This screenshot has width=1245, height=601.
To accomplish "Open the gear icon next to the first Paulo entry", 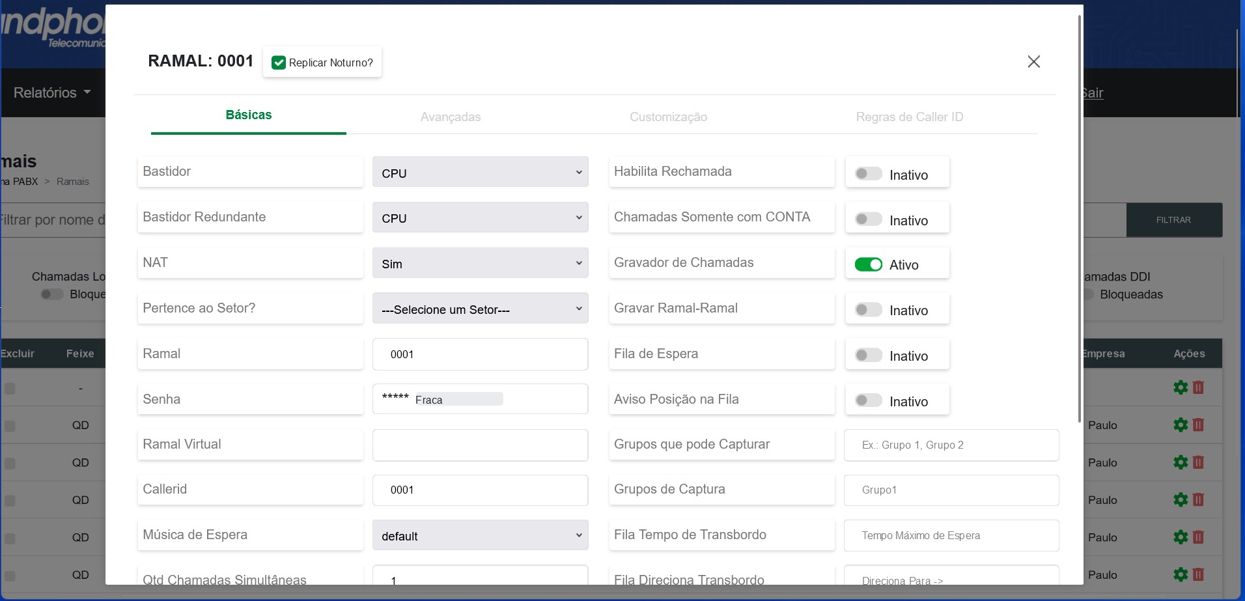I will 1181,425.
